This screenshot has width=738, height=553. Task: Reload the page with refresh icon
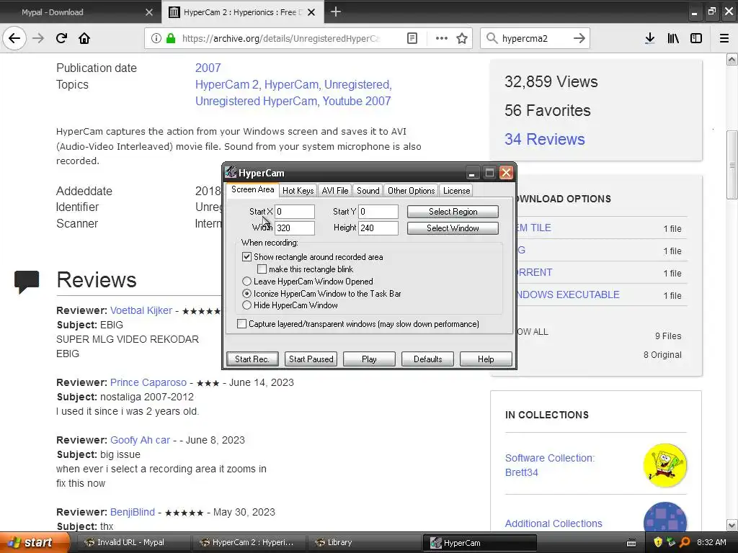62,38
